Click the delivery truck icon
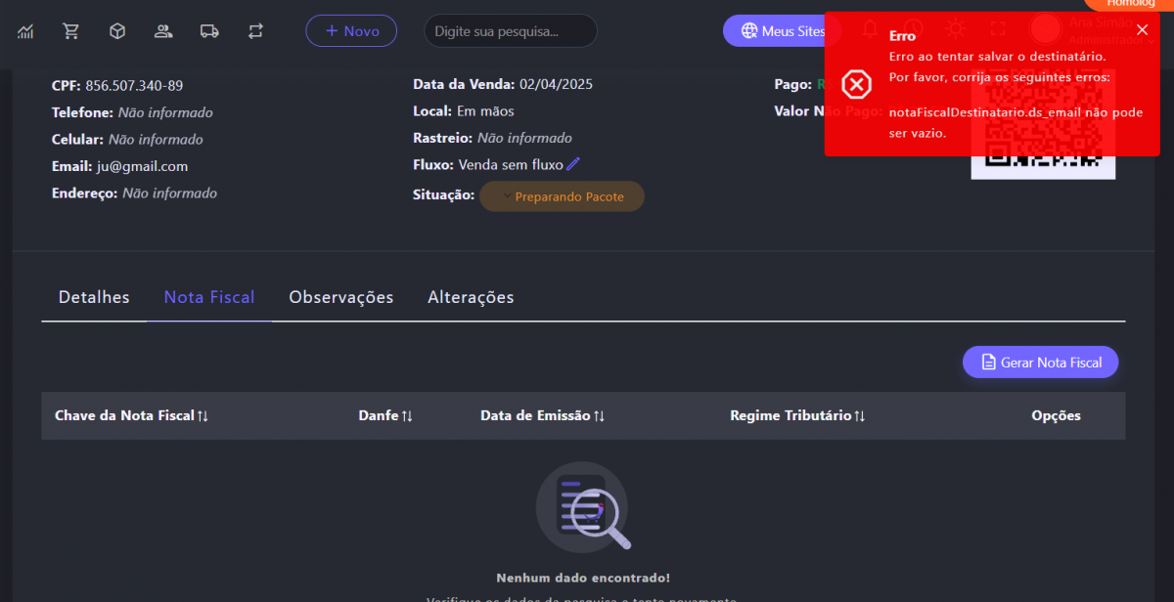 point(209,31)
